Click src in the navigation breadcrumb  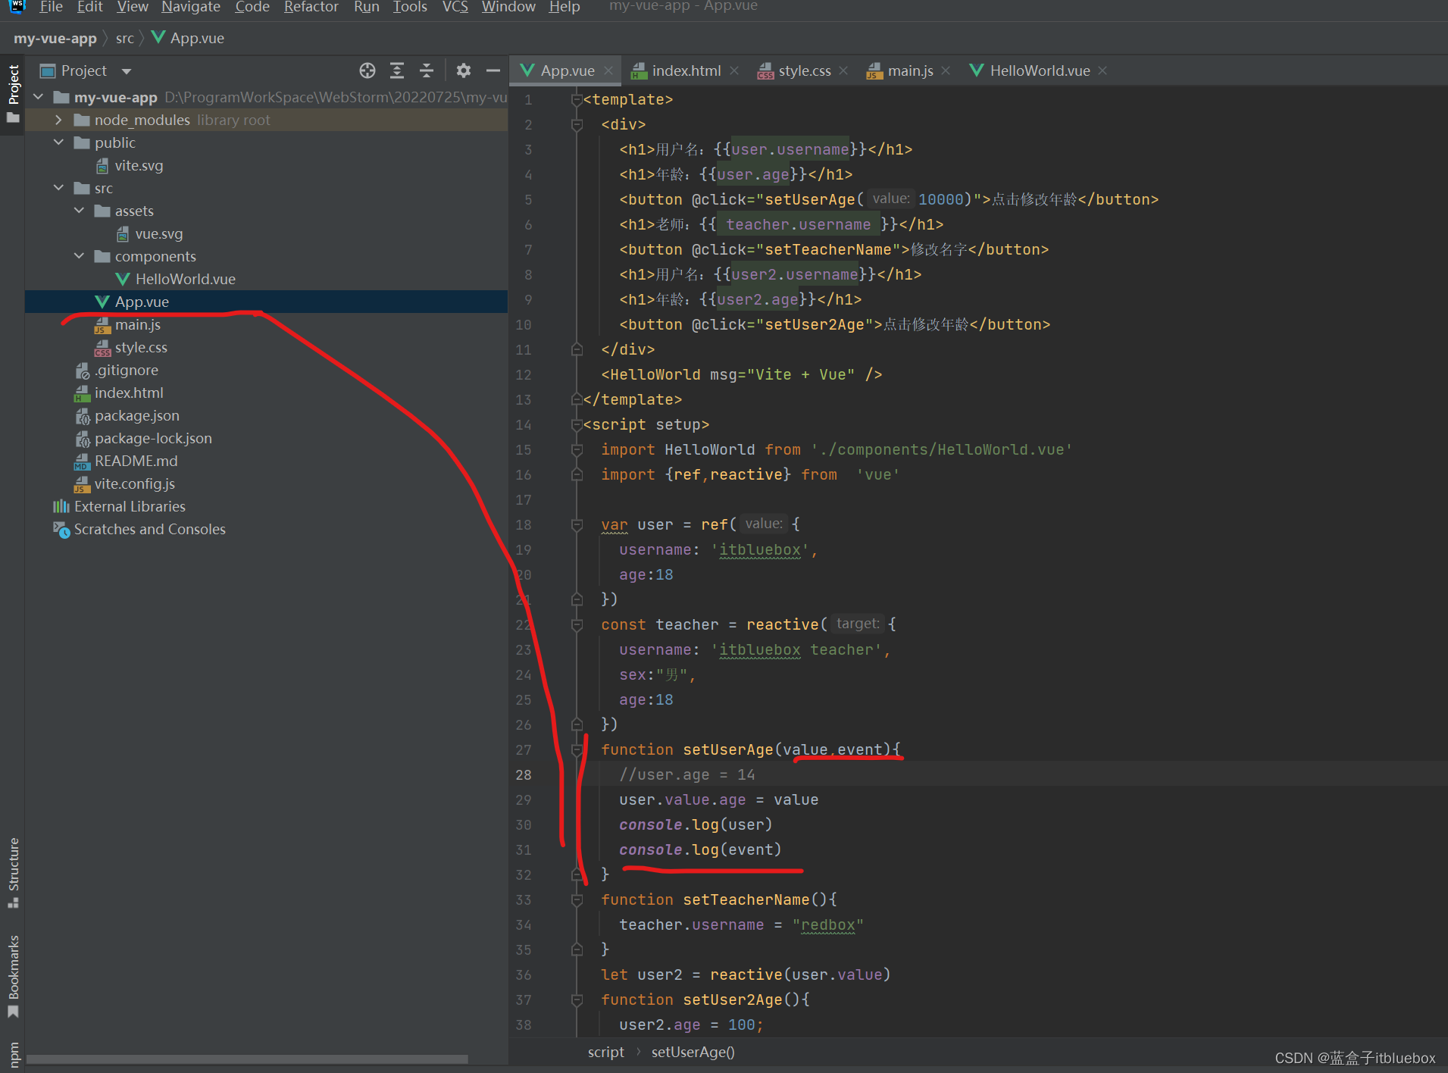[x=125, y=38]
